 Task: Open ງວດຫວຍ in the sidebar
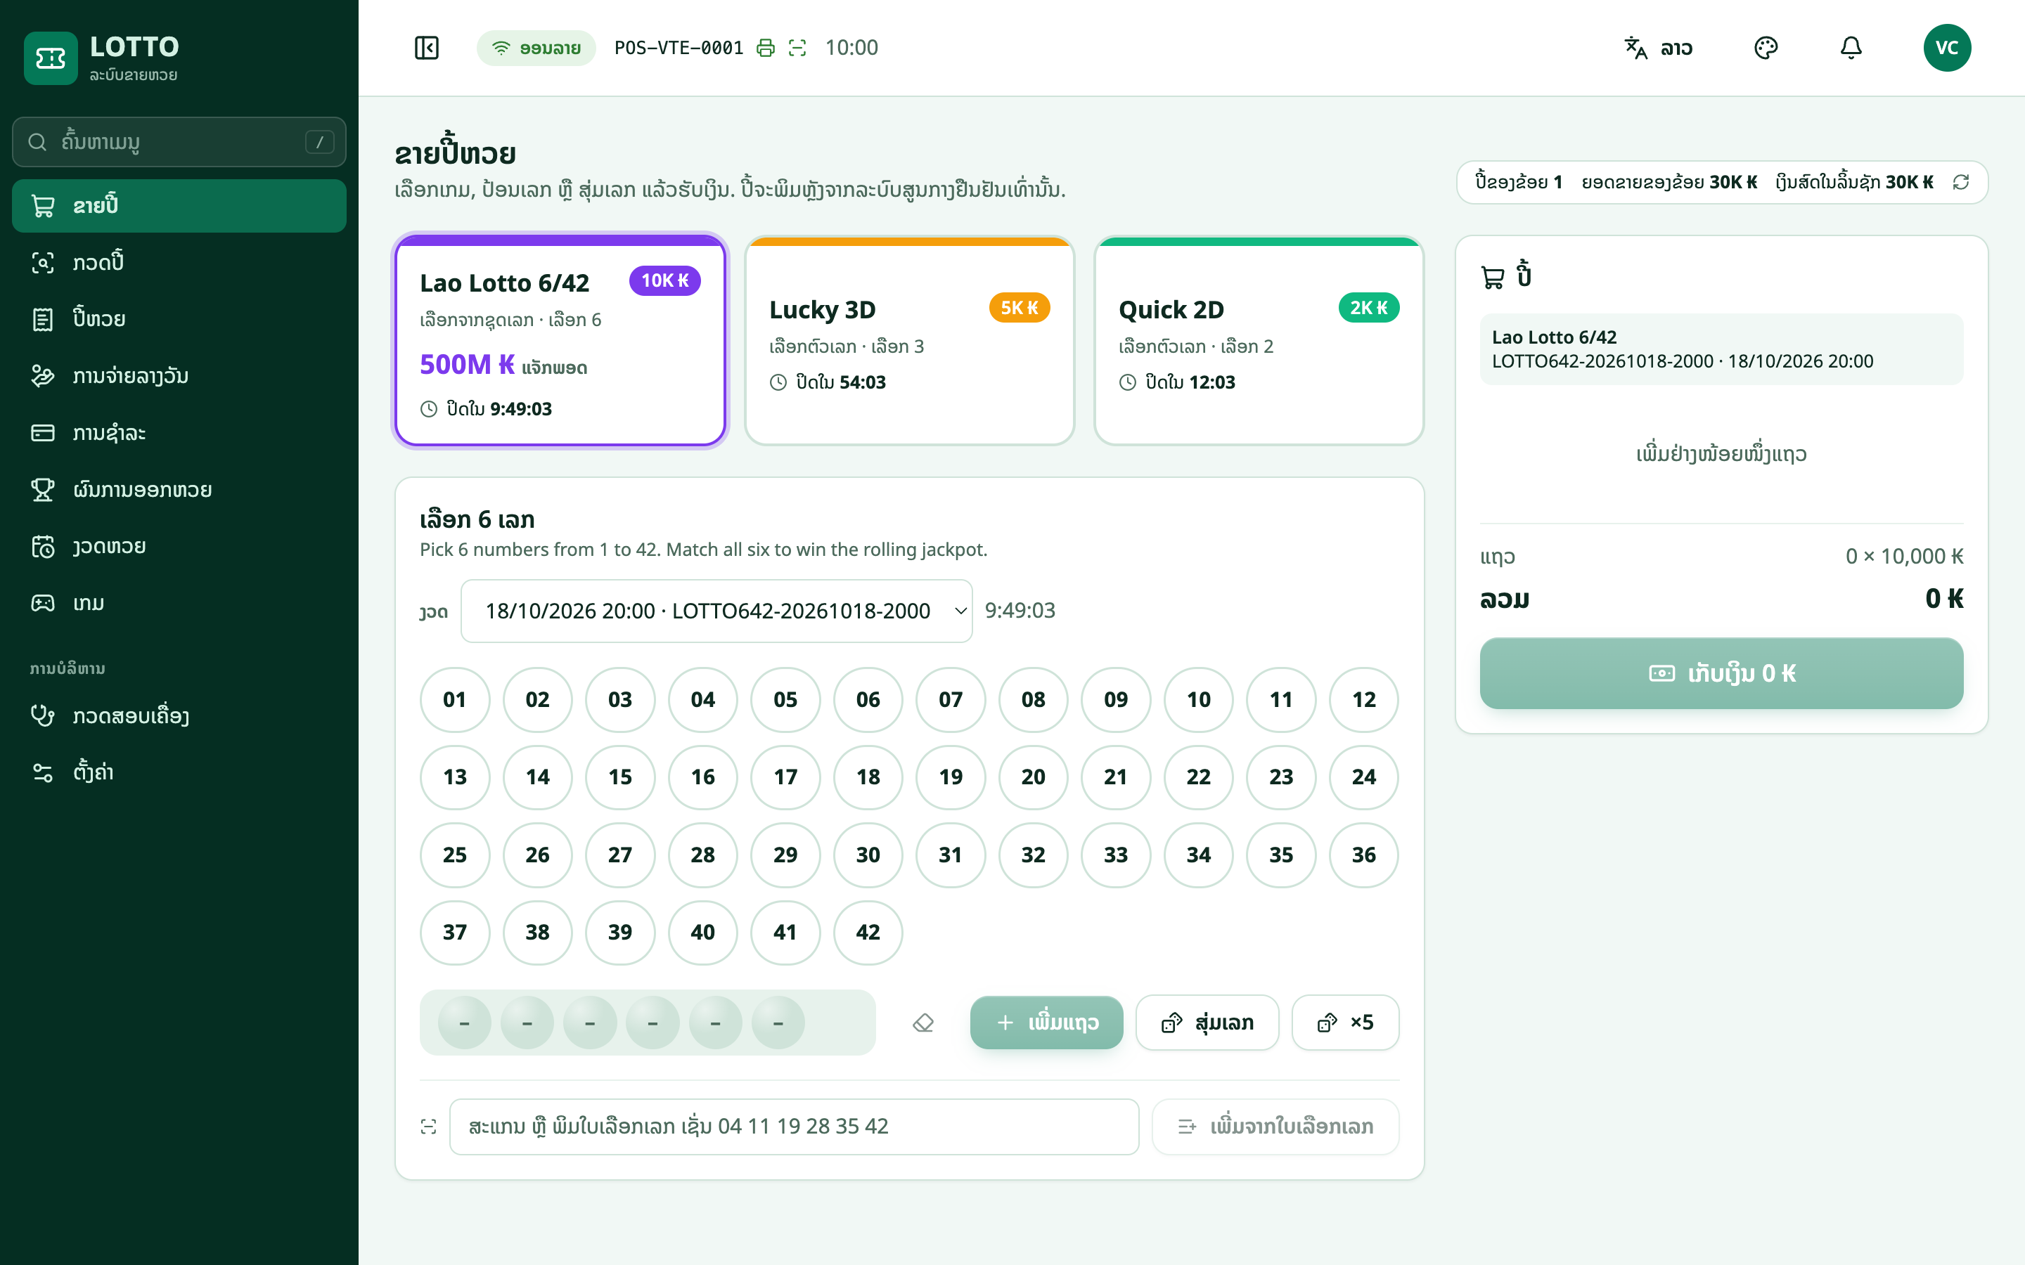[179, 546]
